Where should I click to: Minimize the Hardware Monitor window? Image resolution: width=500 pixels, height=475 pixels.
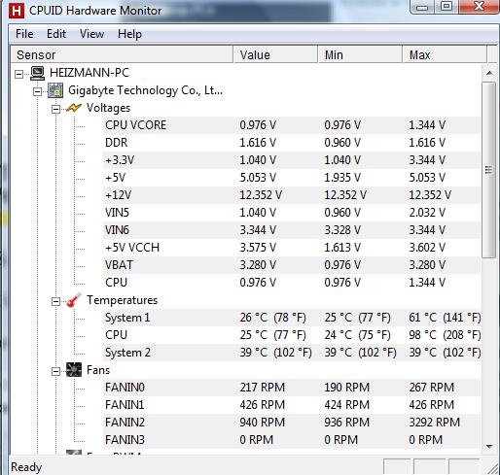coord(422,7)
